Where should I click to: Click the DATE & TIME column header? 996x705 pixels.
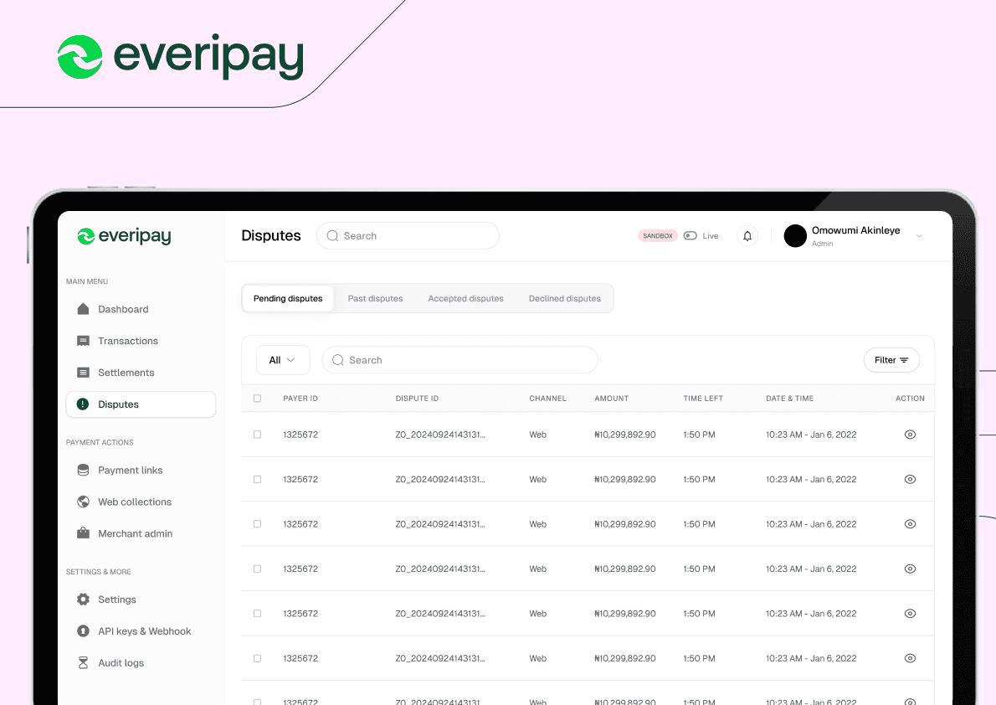pyautogui.click(x=789, y=399)
